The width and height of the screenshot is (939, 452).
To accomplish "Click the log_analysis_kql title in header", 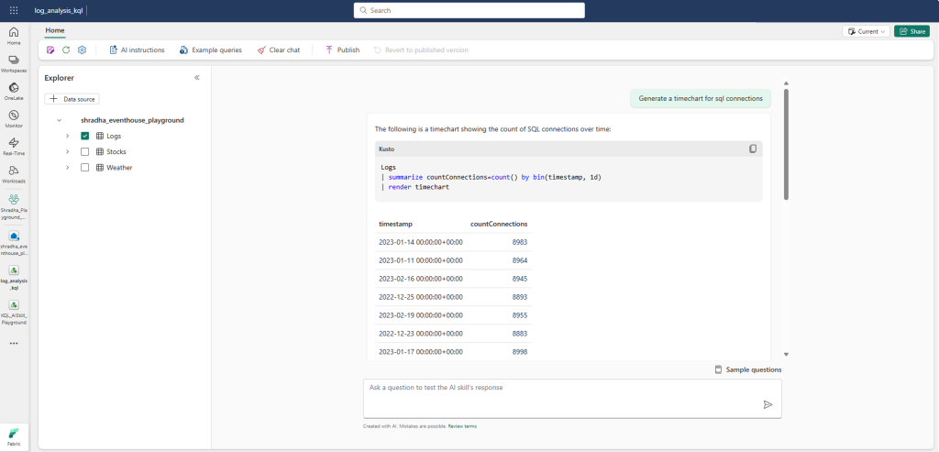I will (59, 11).
